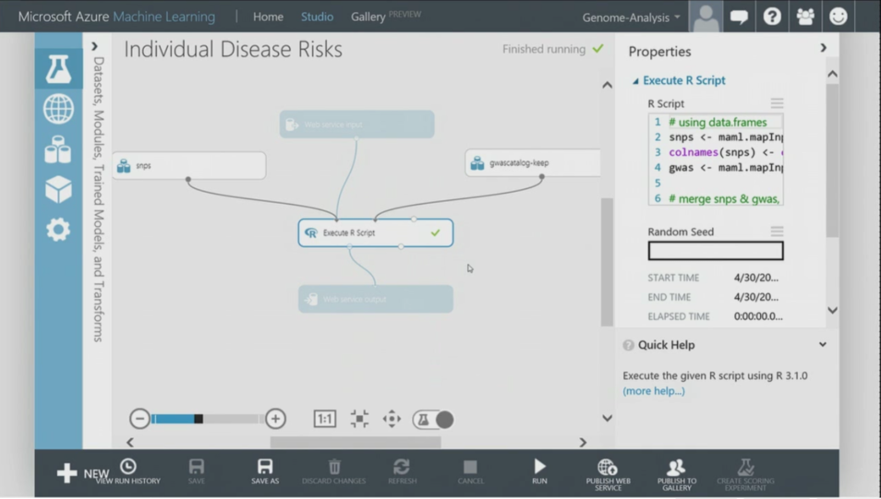Click the ELAPSED TIME value

click(758, 316)
